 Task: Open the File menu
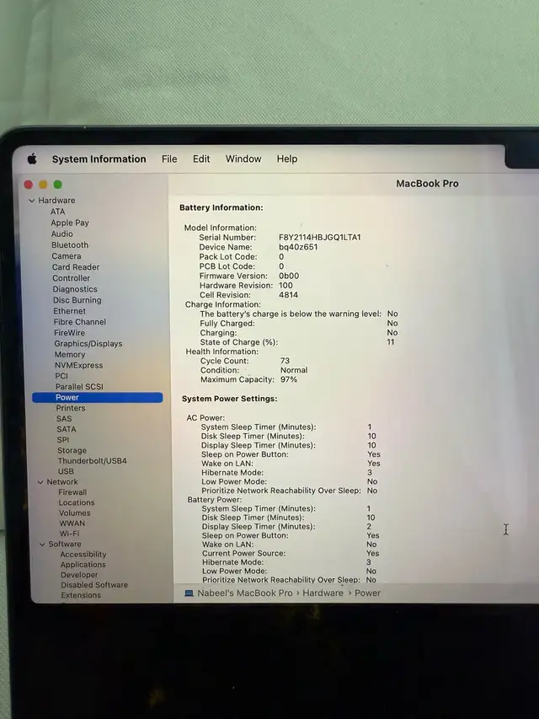(169, 159)
